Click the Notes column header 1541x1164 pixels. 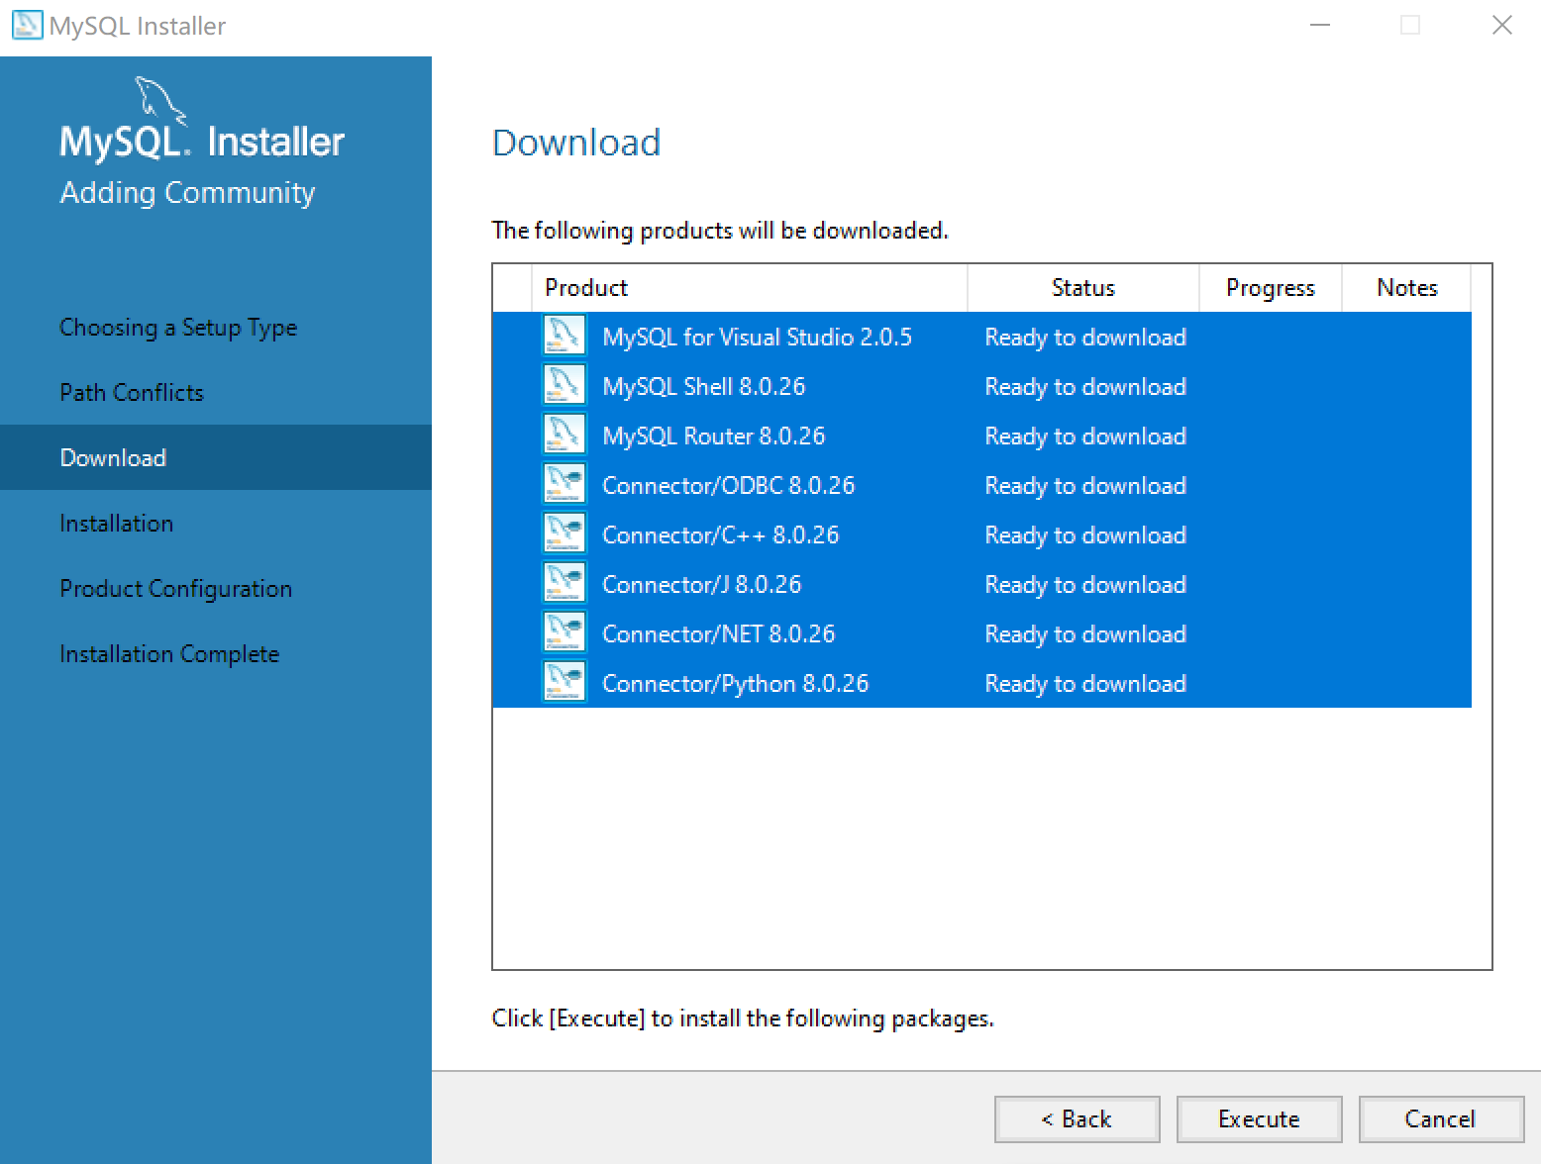point(1406,288)
